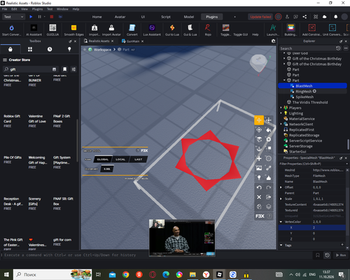Image resolution: width=350 pixels, height=280 pixels.
Task: Open the Plugins menu in menu bar
Action: point(37,9)
